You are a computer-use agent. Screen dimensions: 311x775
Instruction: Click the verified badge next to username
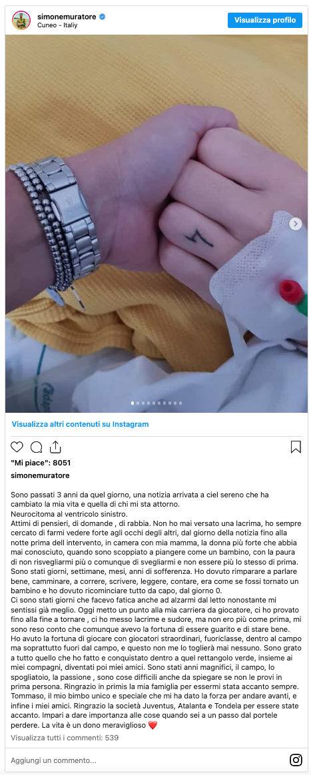103,17
